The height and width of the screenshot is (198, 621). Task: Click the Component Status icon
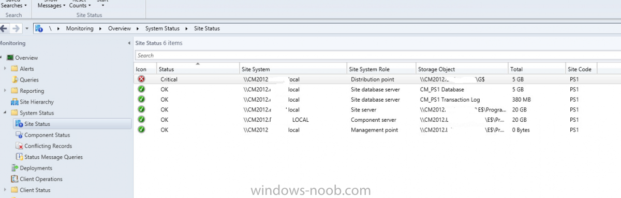(x=19, y=135)
